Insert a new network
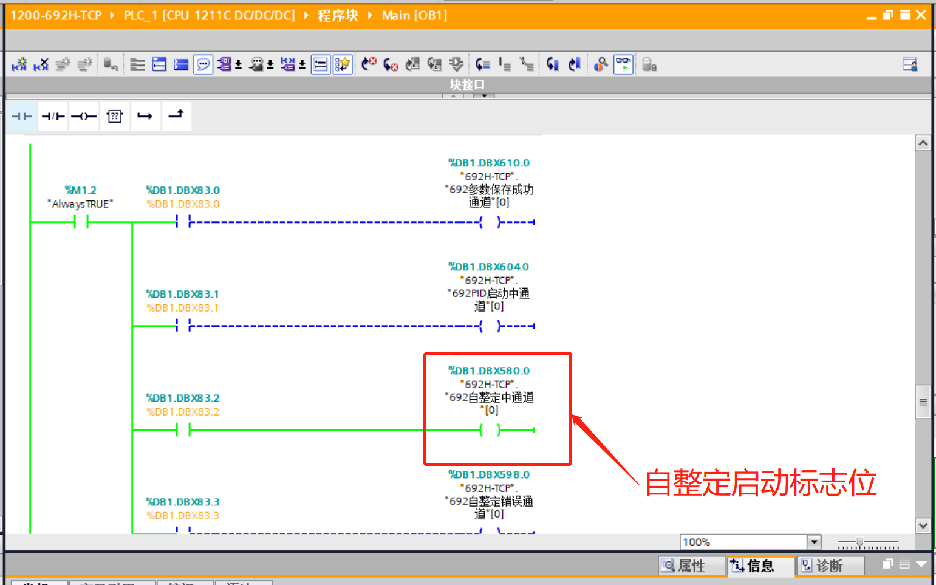 pyautogui.click(x=19, y=64)
